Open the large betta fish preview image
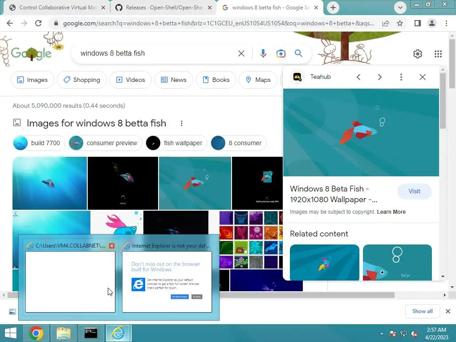 point(361,132)
